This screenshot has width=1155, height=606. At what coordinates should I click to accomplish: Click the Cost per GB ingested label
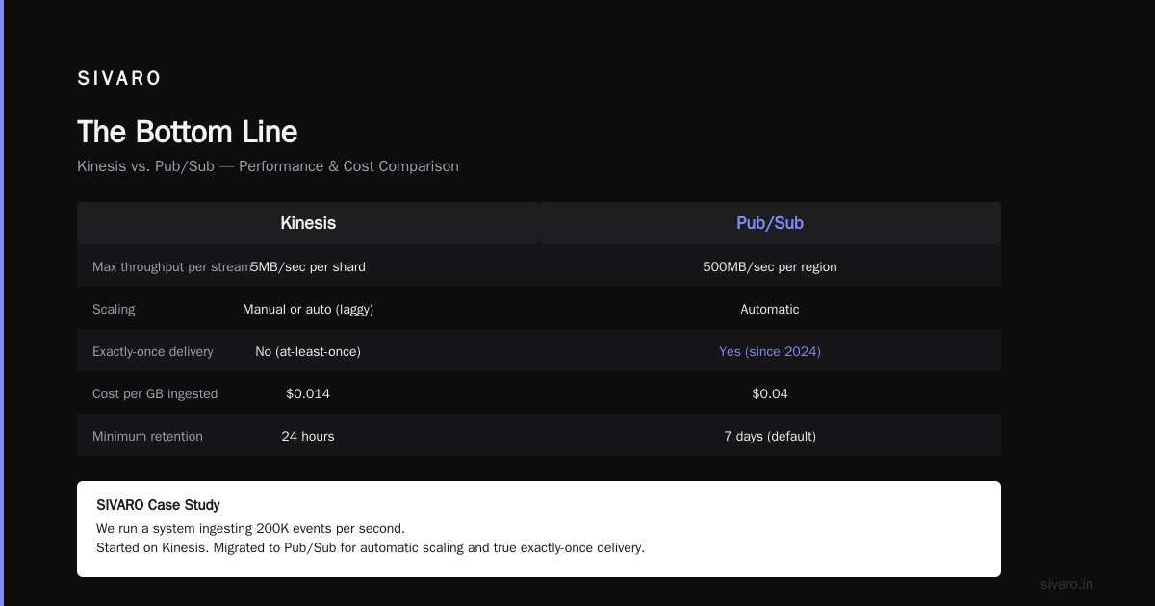coord(155,393)
